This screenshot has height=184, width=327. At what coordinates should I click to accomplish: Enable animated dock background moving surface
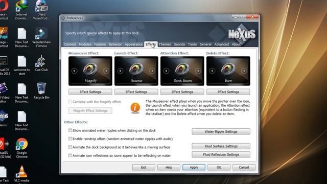(x=70, y=147)
